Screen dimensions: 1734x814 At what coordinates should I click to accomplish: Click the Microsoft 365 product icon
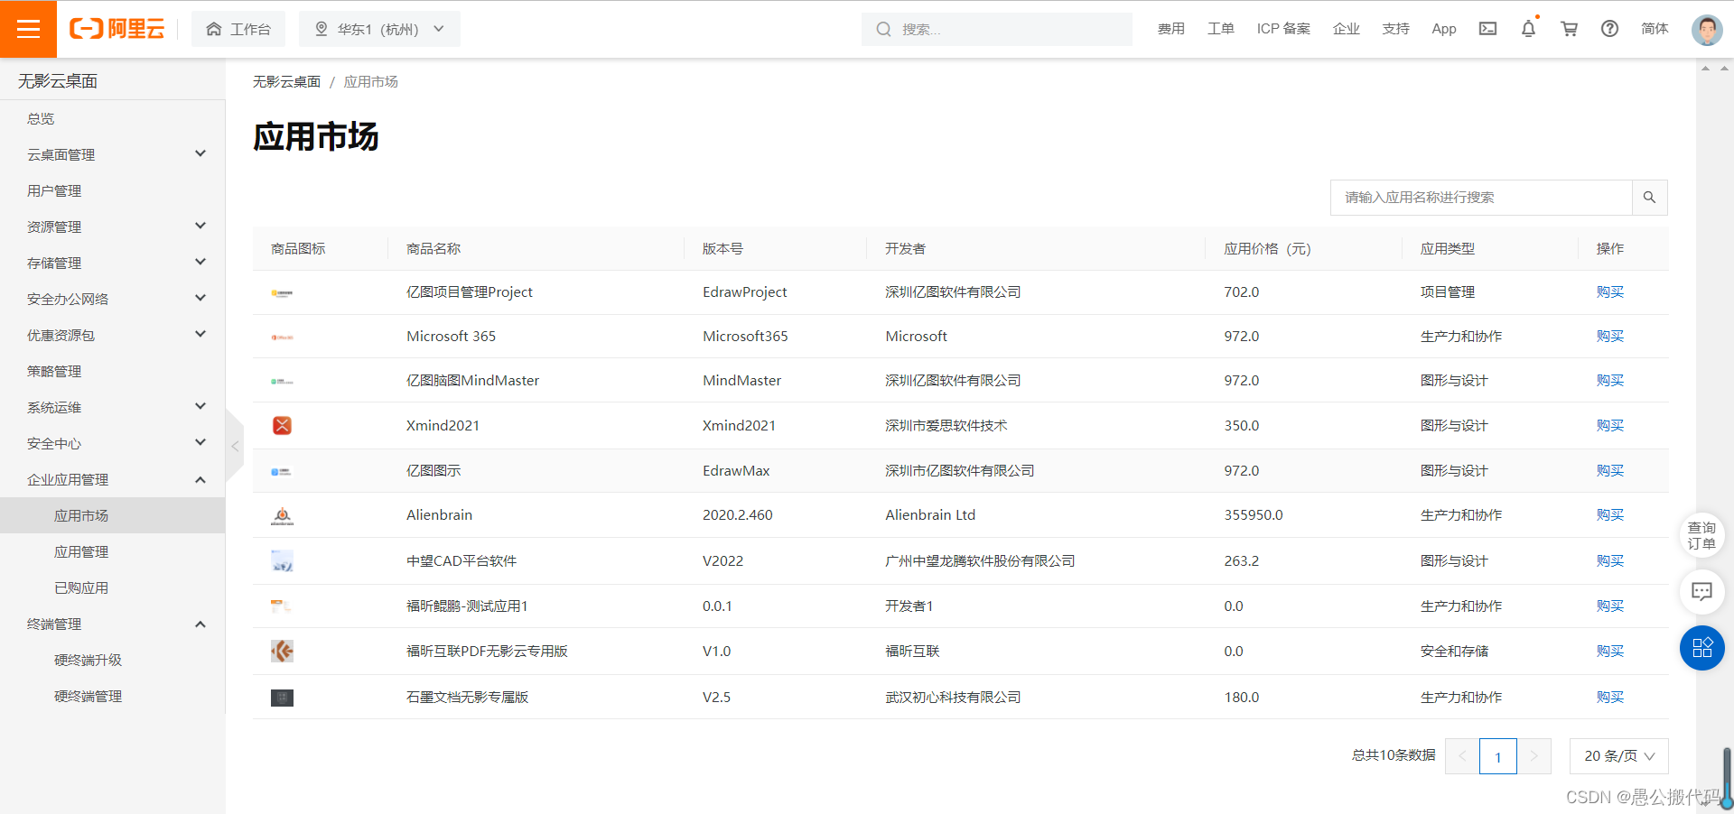point(282,337)
